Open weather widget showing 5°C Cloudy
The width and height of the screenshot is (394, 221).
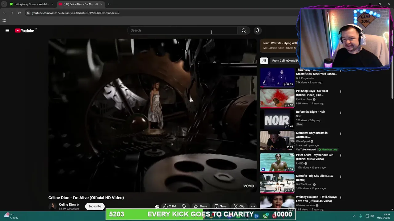(x=11, y=216)
